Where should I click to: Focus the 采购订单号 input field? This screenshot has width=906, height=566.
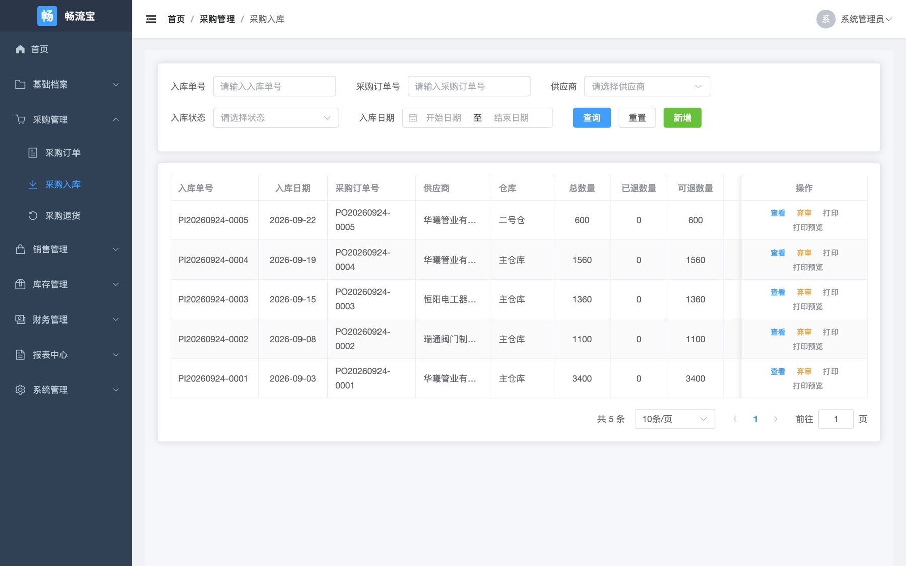469,86
